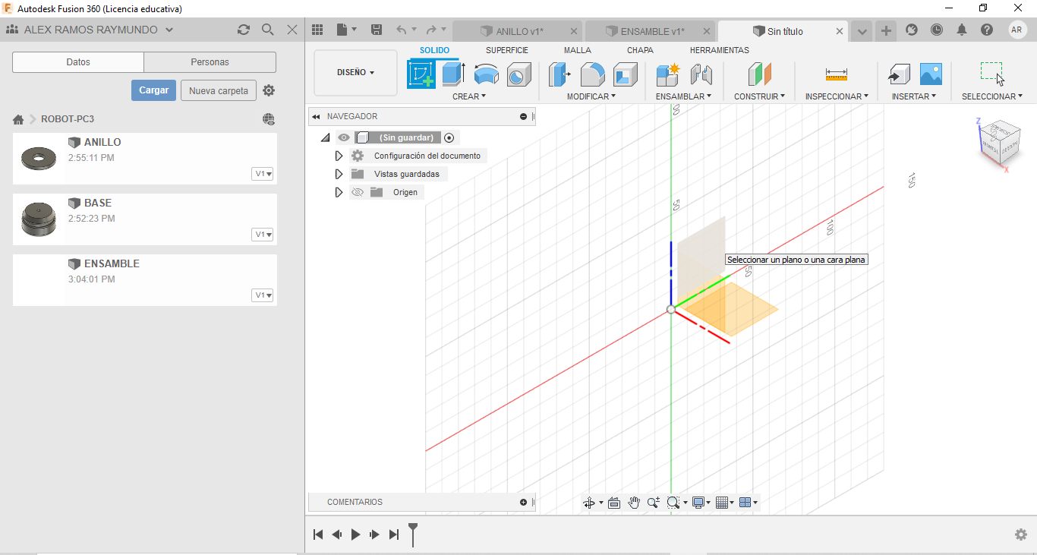The image size is (1037, 555).
Task: Open ANILLO version V1 dropdown
Action: (263, 174)
